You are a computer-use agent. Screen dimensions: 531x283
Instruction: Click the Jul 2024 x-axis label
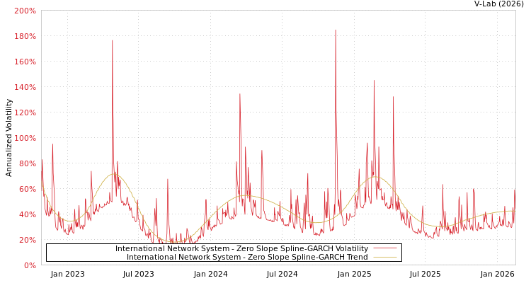point(282,274)
